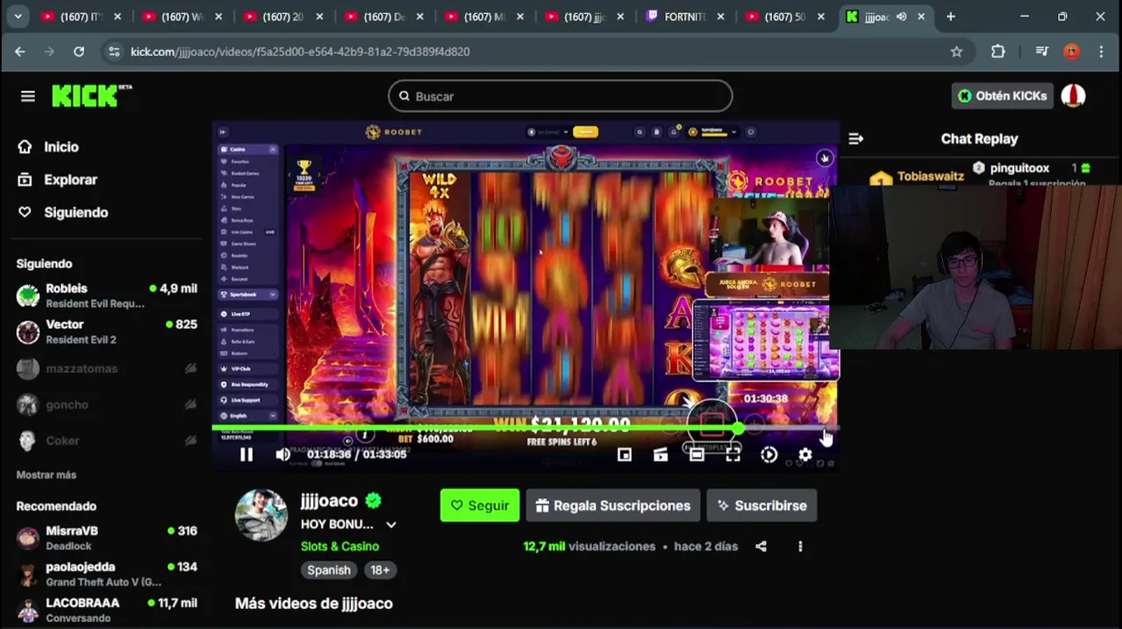Follow jjjjoaco with Seguir button
This screenshot has height=629, width=1122.
479,506
